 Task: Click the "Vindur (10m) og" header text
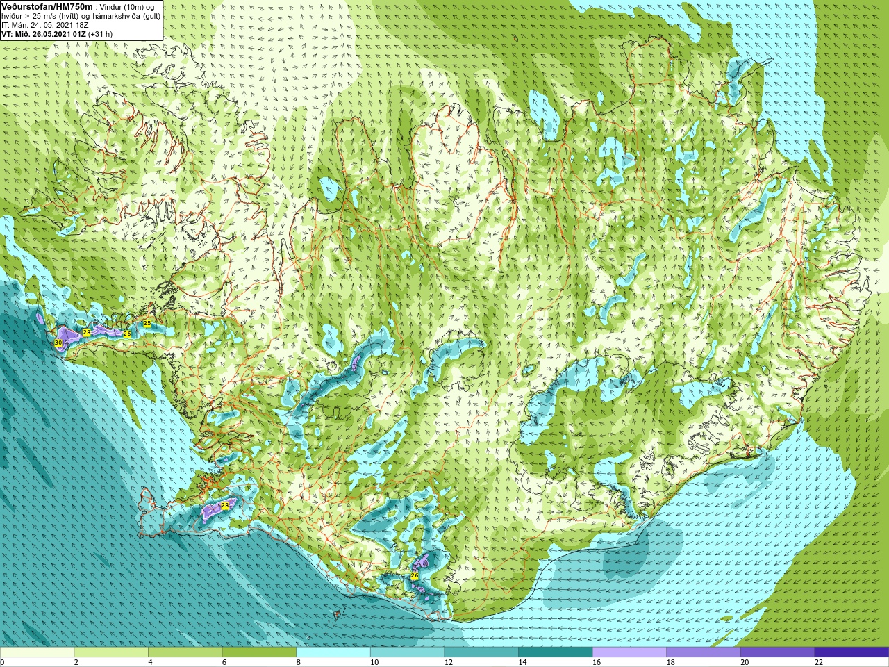127,7
